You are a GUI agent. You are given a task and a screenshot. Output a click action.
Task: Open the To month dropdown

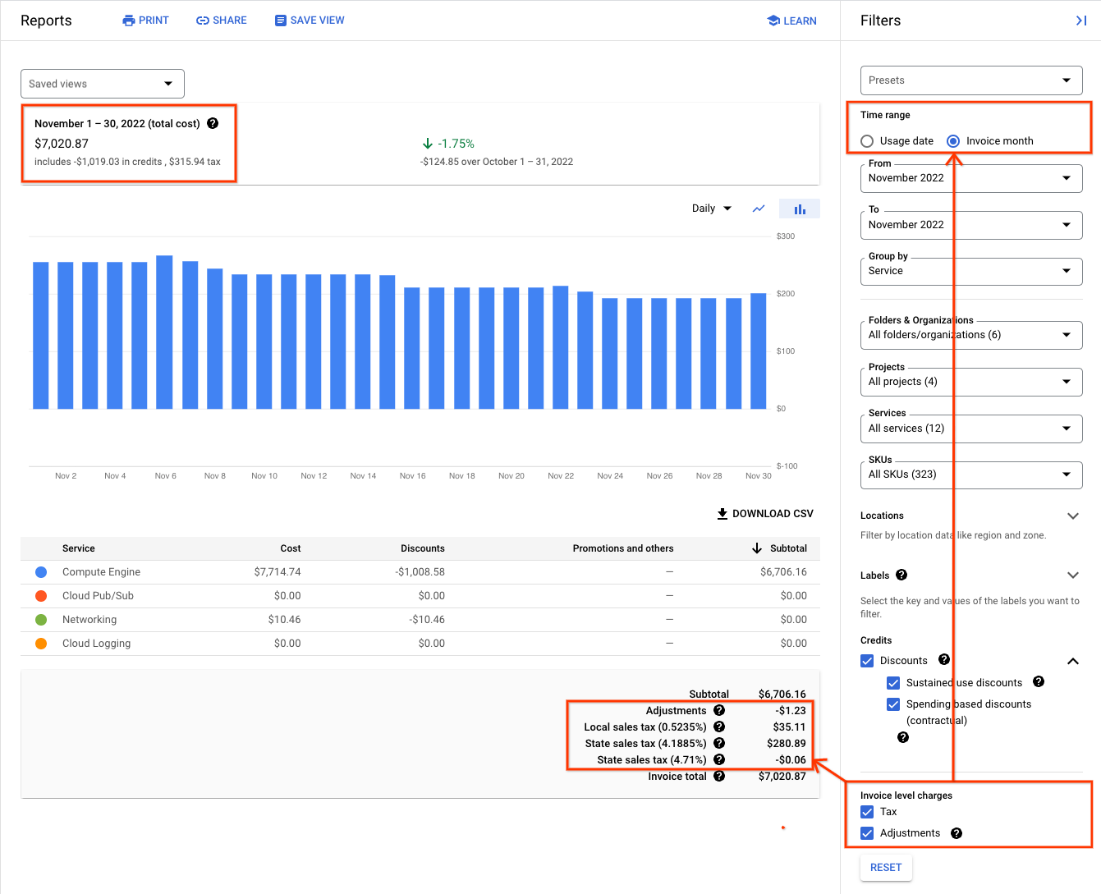coord(971,224)
